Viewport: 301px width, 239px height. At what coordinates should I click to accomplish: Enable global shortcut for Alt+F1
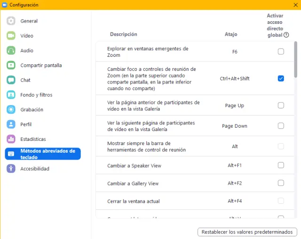click(281, 165)
